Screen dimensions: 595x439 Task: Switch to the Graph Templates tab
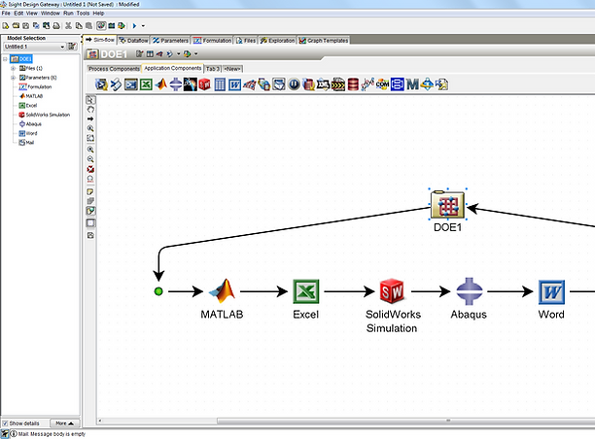[324, 40]
